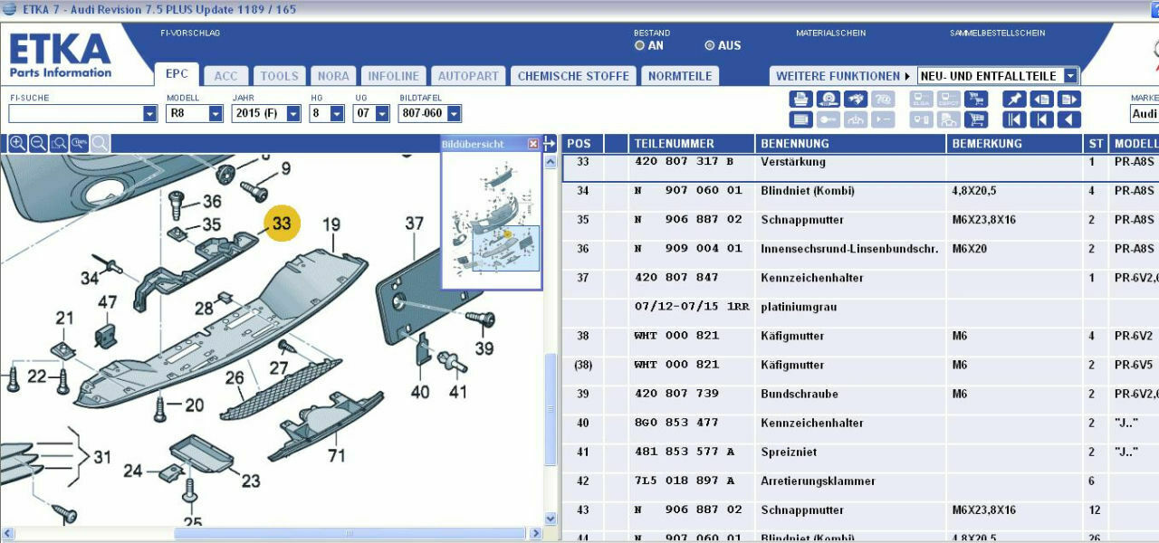The image size is (1159, 543).
Task: Open the BILDTAFEL dropdown showing 807-060
Action: tap(454, 114)
